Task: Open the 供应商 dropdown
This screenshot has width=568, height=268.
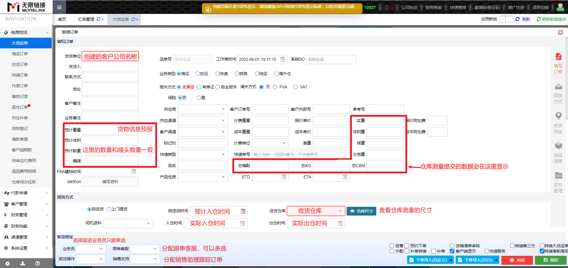Action: [203, 109]
